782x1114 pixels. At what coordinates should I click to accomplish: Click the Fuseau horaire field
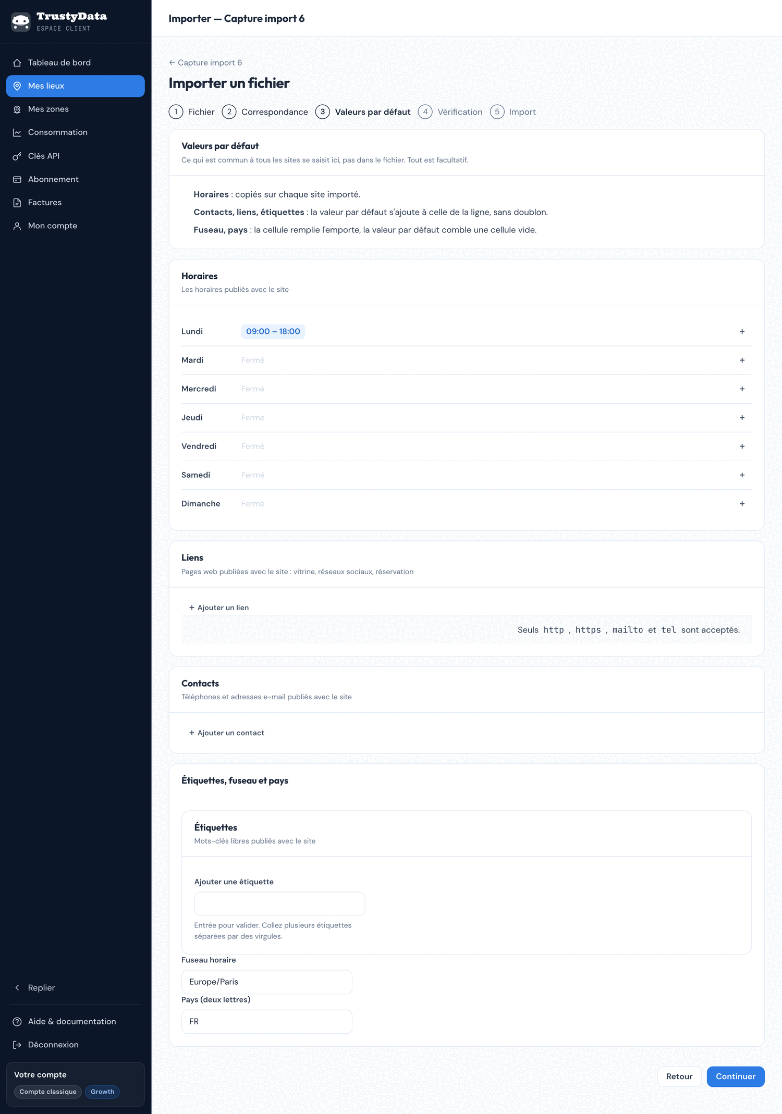[x=267, y=982]
